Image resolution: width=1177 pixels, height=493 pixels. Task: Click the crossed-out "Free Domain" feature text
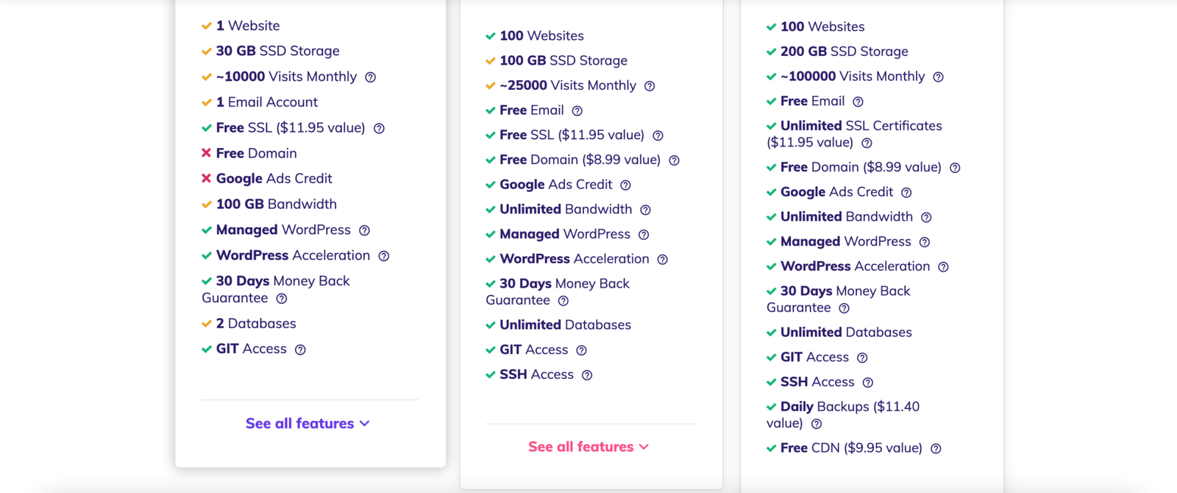[x=256, y=153]
